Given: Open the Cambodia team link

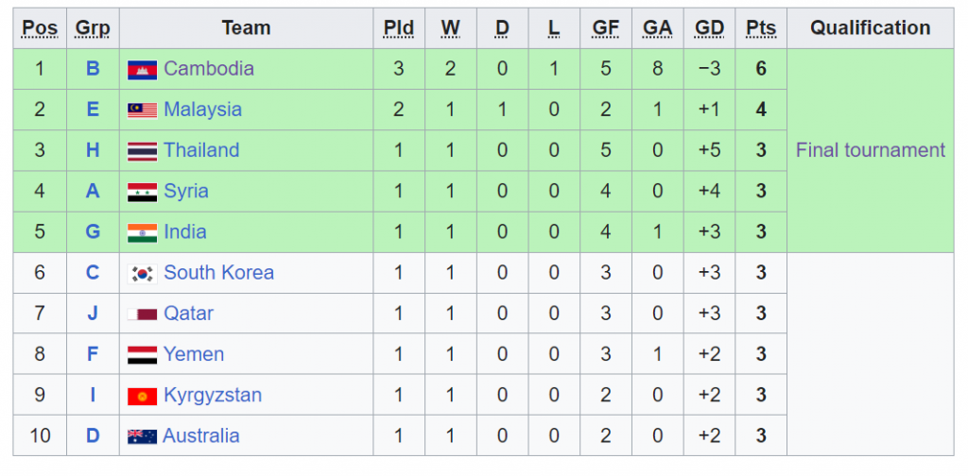Looking at the screenshot, I should 209,68.
